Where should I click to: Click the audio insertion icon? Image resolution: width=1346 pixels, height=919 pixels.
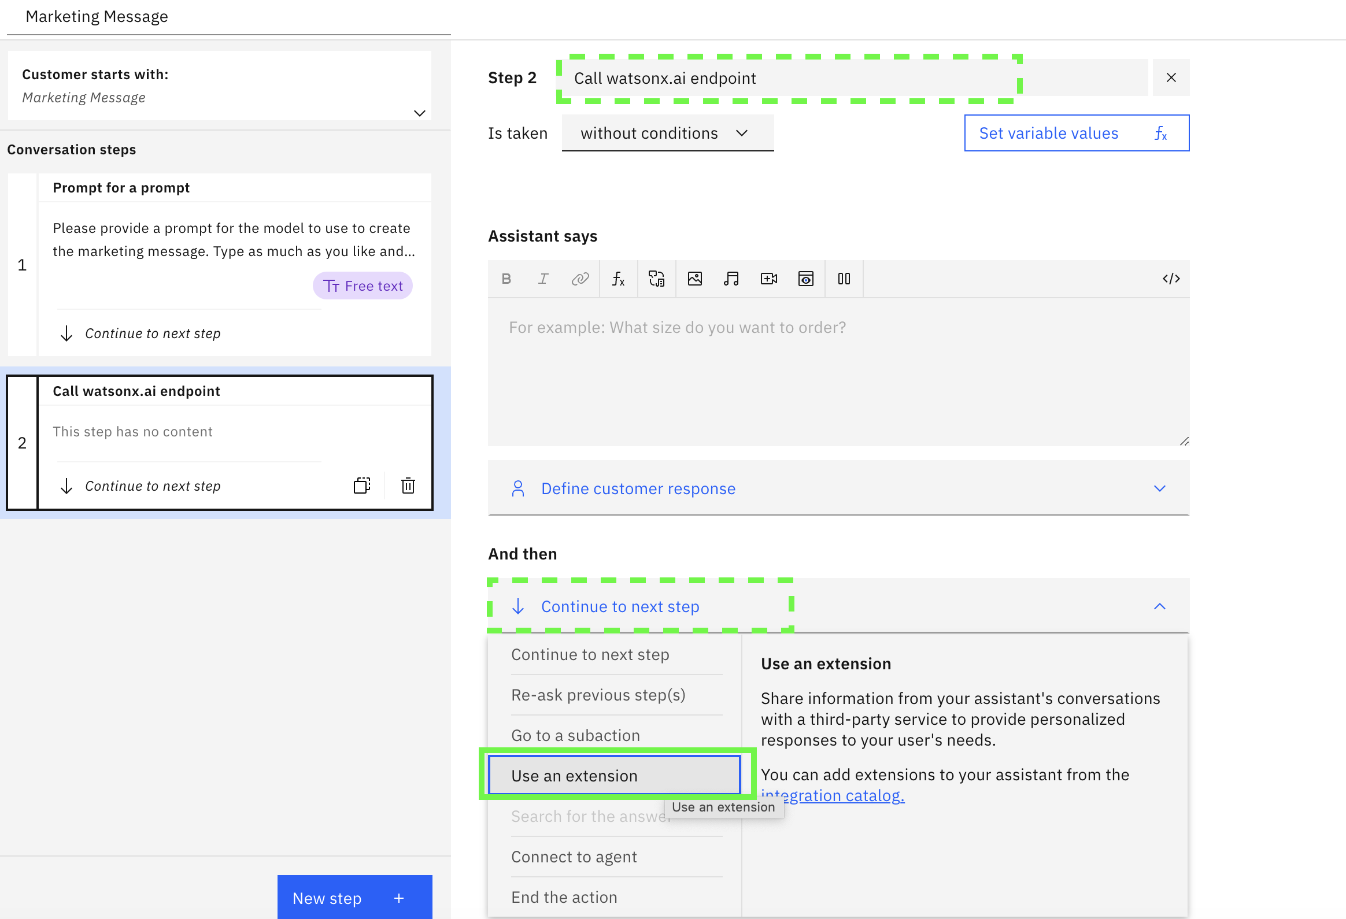click(x=733, y=278)
